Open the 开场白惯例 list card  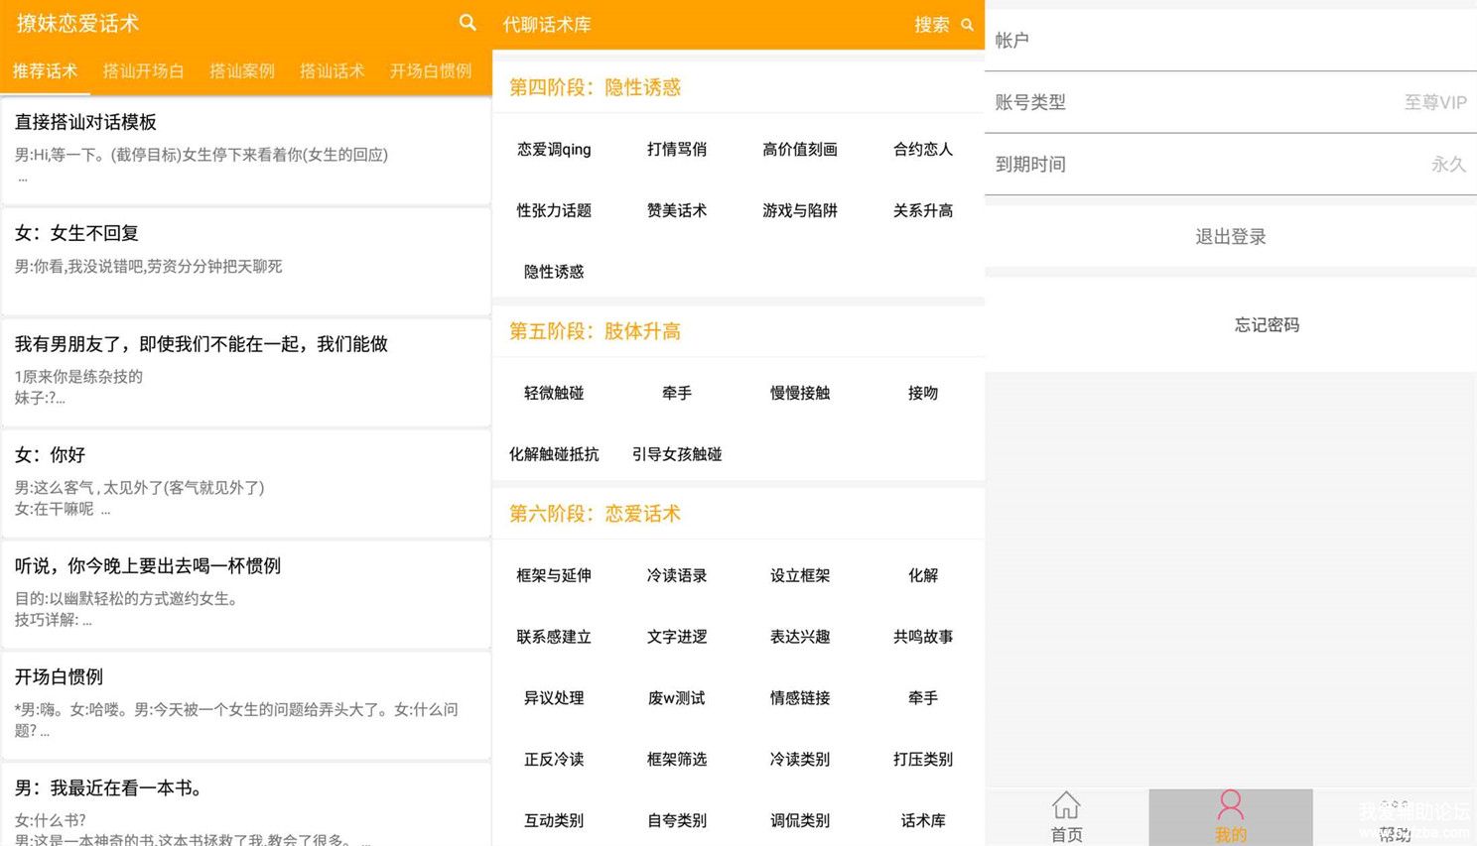pos(246,706)
